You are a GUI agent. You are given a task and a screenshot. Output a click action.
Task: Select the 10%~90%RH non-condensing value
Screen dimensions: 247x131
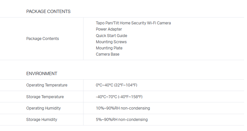click(x=123, y=108)
